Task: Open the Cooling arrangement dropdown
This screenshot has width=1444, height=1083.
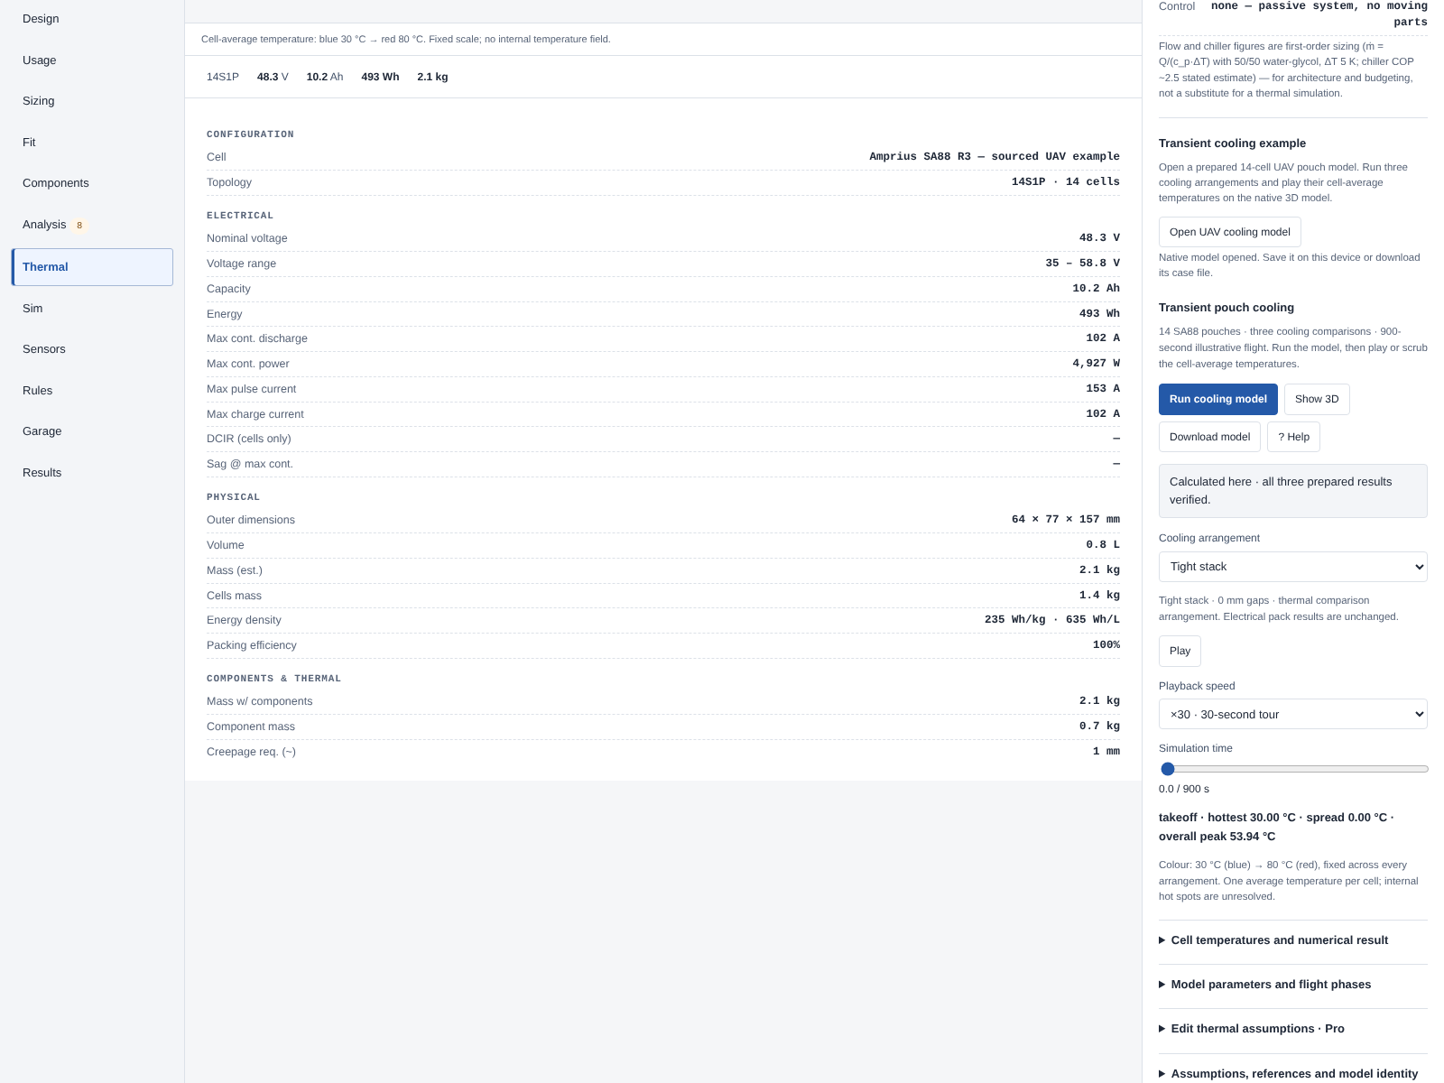Action: [x=1292, y=567]
